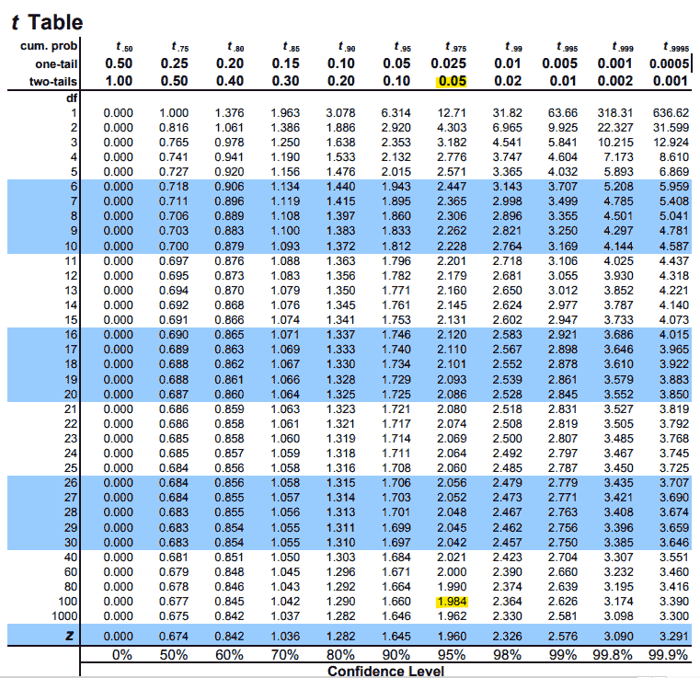
Task: Click value 2.228 in df 10 row
Action: [x=452, y=247]
